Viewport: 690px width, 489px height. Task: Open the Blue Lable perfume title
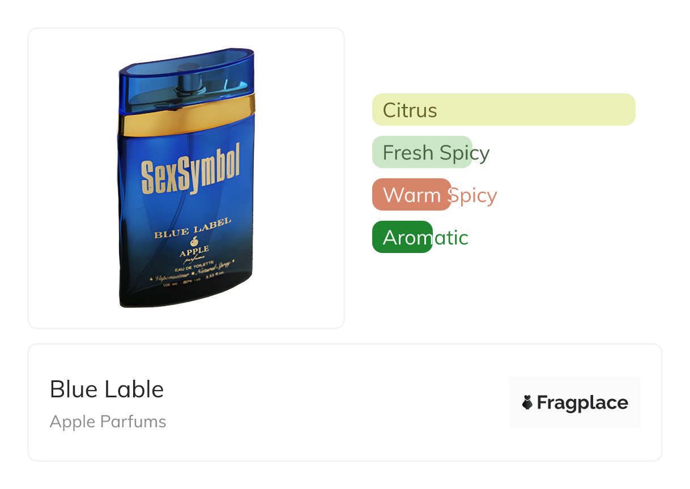pyautogui.click(x=107, y=389)
